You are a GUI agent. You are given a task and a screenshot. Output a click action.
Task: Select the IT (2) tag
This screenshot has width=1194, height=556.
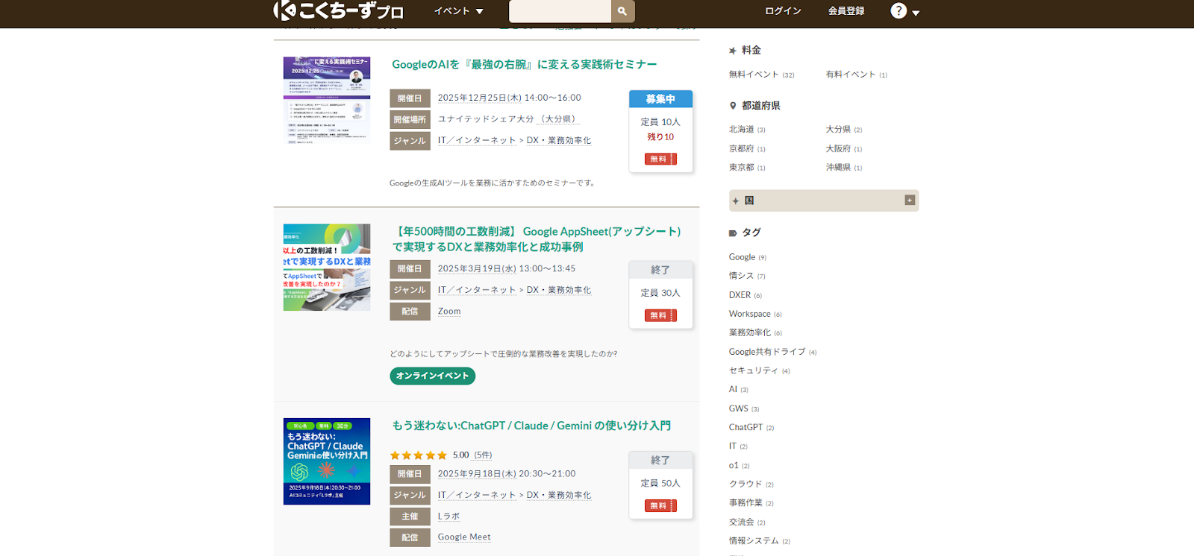tap(738, 446)
